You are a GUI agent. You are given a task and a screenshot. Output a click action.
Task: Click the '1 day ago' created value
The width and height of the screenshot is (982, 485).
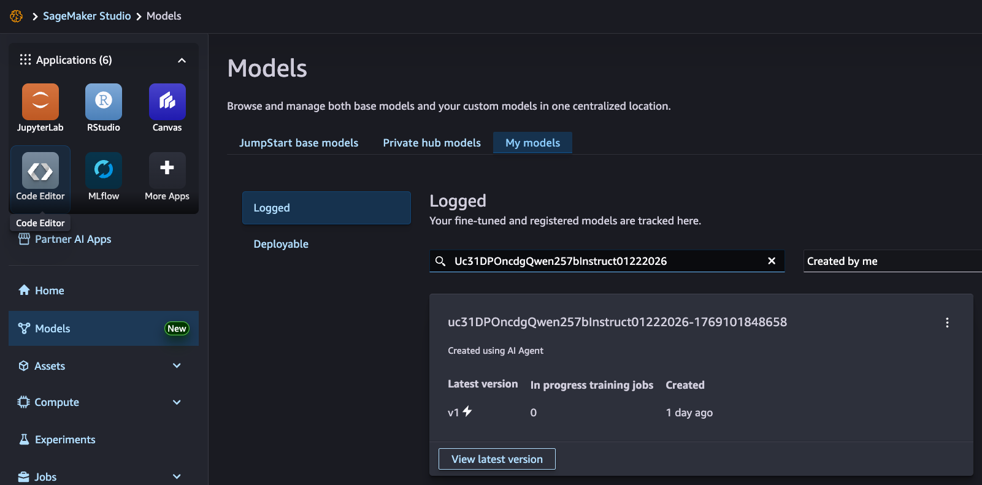(689, 413)
